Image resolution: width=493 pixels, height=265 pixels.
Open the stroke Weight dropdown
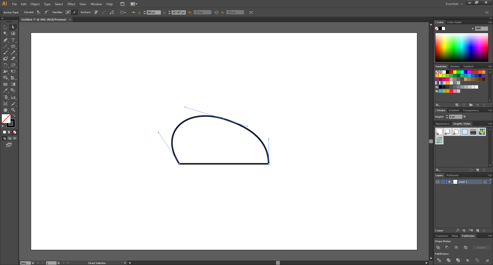point(464,117)
